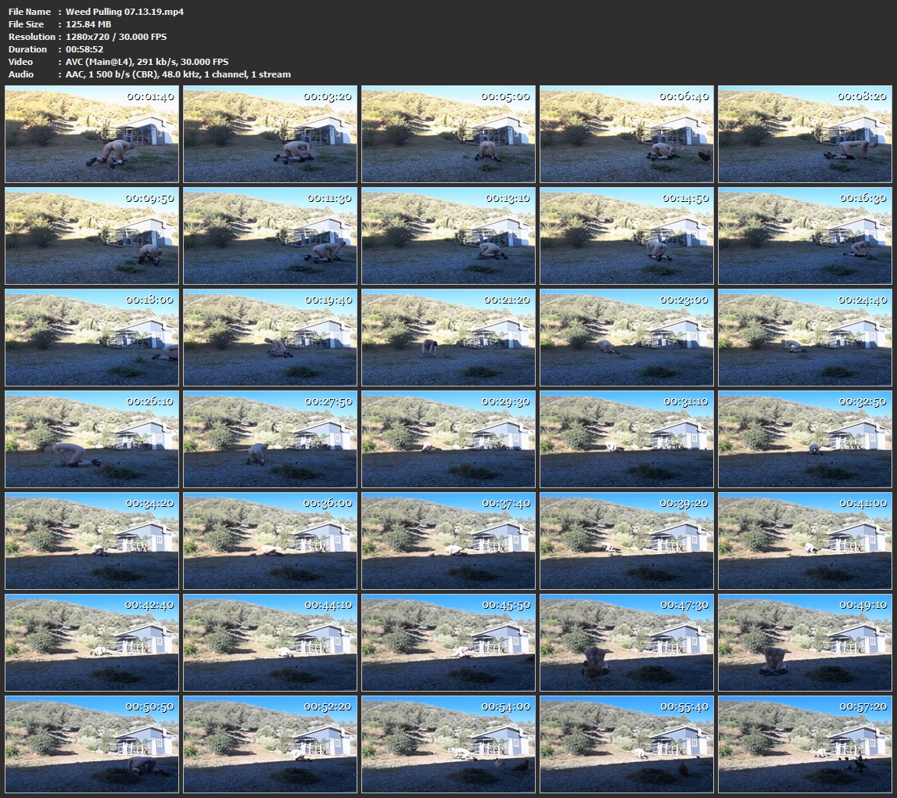The height and width of the screenshot is (798, 897).
Task: Select the frame at 00:06:40
Action: [x=627, y=135]
